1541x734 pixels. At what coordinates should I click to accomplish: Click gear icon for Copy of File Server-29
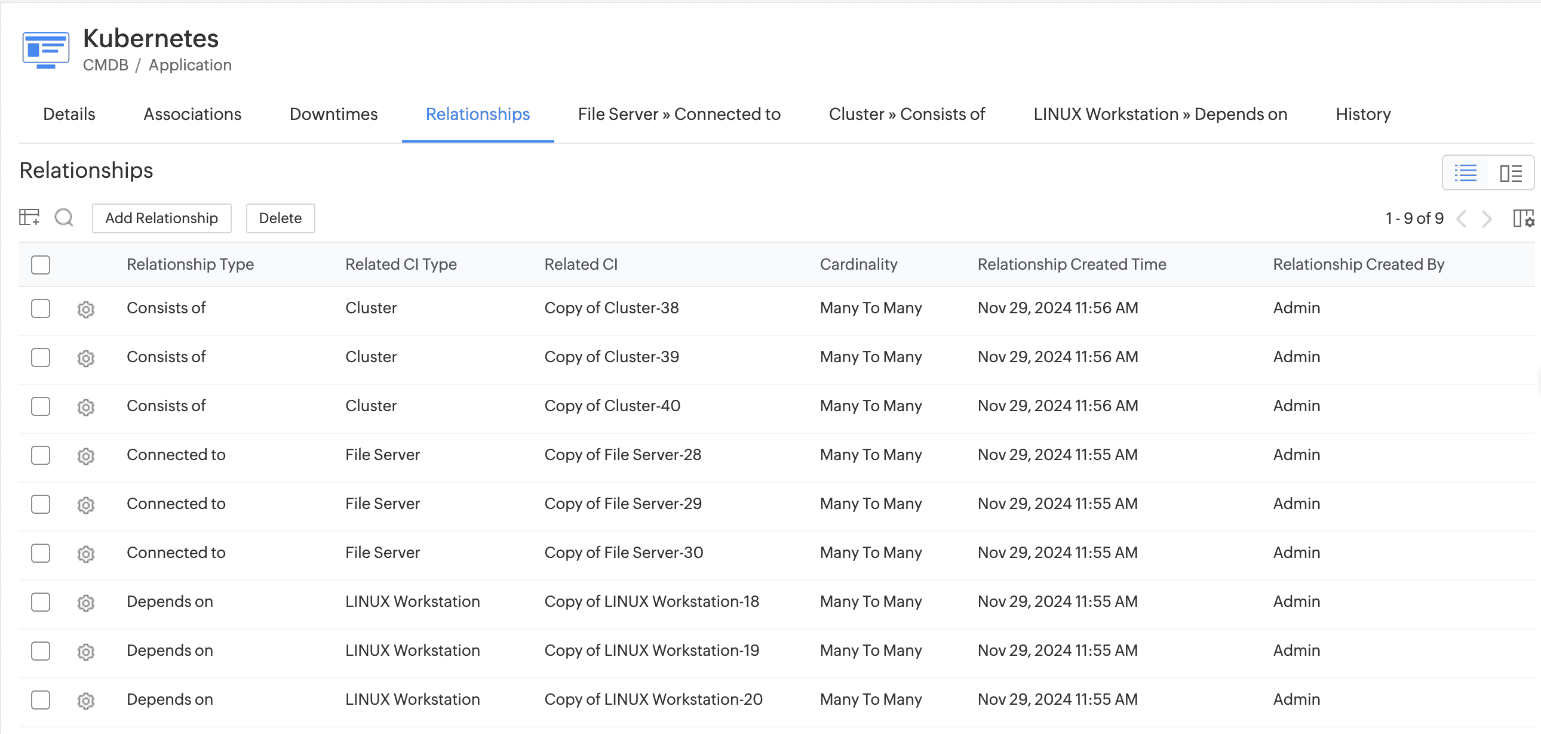click(86, 505)
